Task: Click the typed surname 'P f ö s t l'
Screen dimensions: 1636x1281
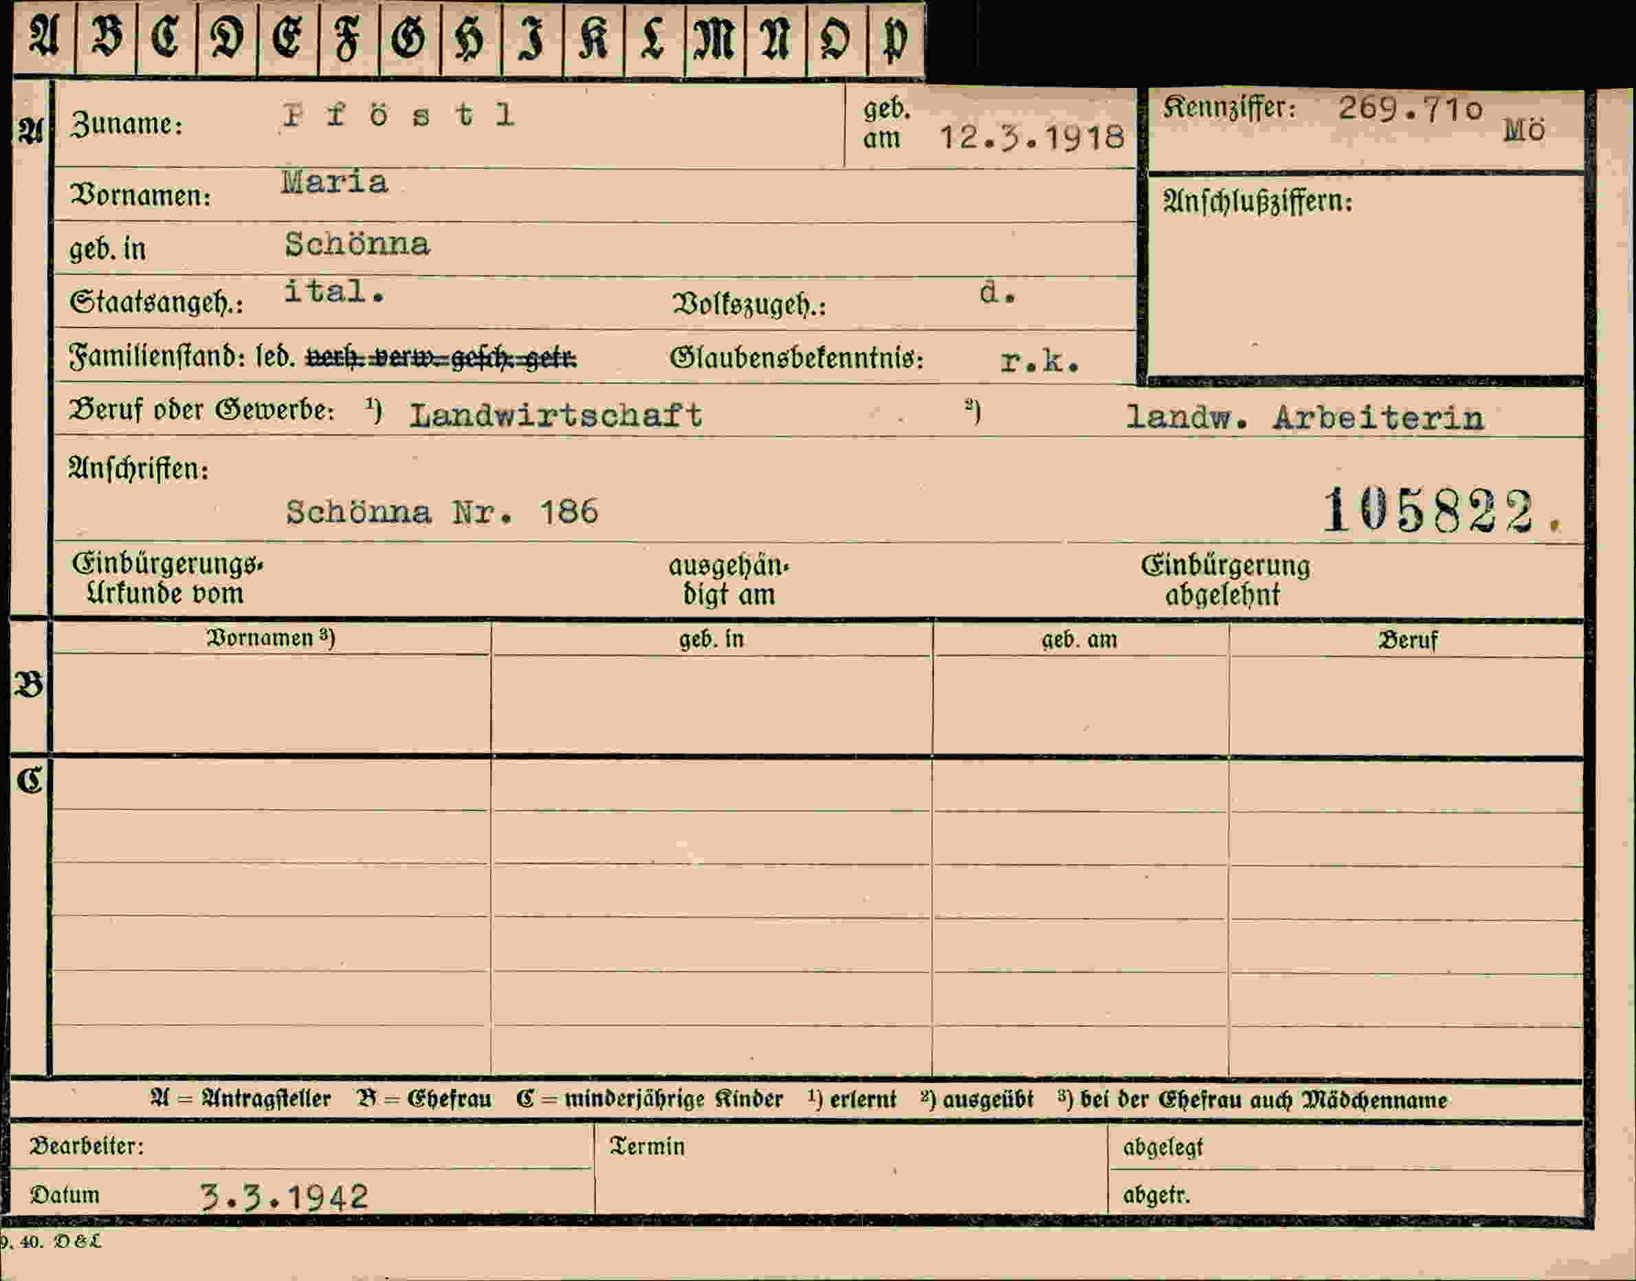Action: [398, 115]
